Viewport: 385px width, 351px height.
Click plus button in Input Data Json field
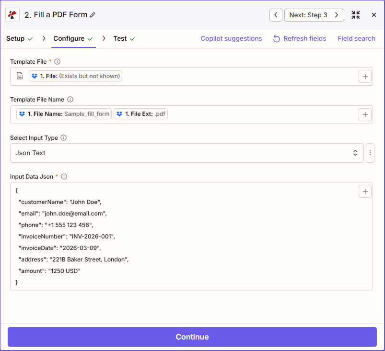(x=365, y=192)
